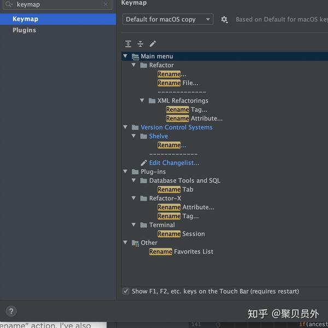The image size is (328, 328).
Task: Open the keymap gear settings menu
Action: point(224,20)
